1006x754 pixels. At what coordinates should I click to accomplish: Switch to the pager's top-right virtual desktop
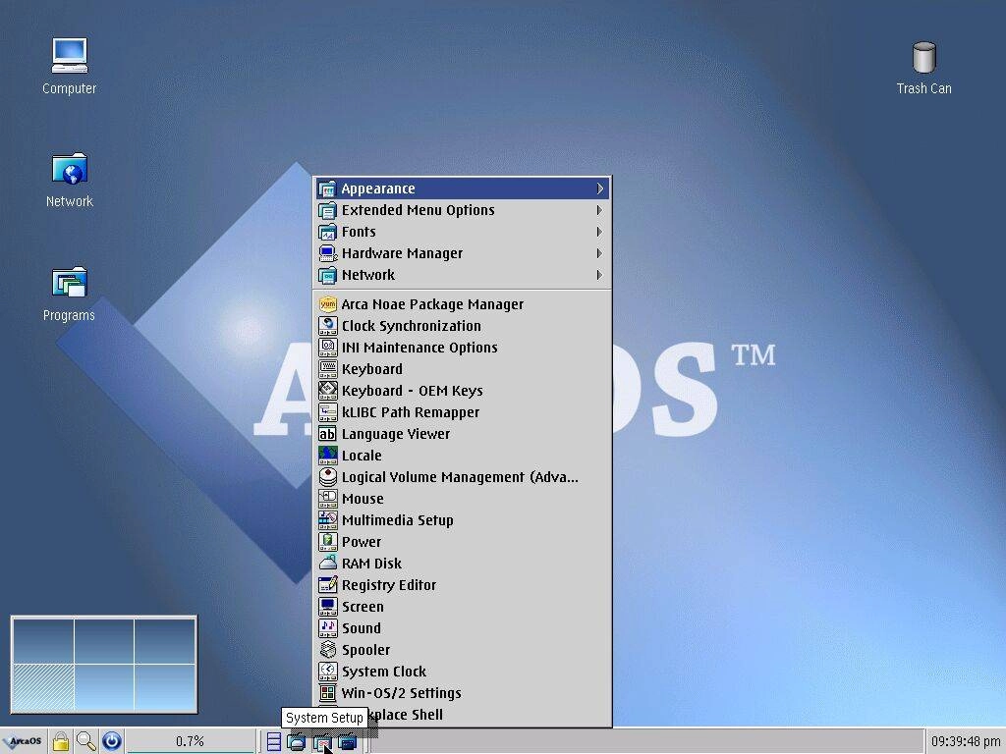pos(164,641)
